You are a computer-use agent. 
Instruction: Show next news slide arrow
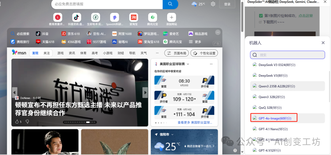pyautogui.click(x=145, y=92)
